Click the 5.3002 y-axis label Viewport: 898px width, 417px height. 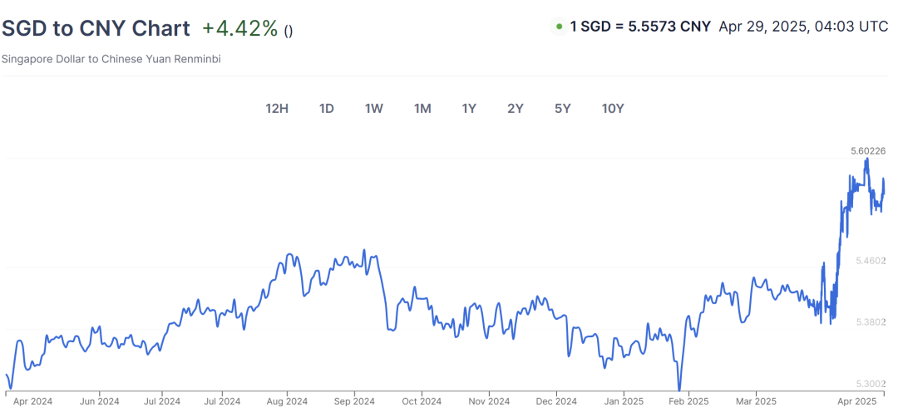[871, 383]
